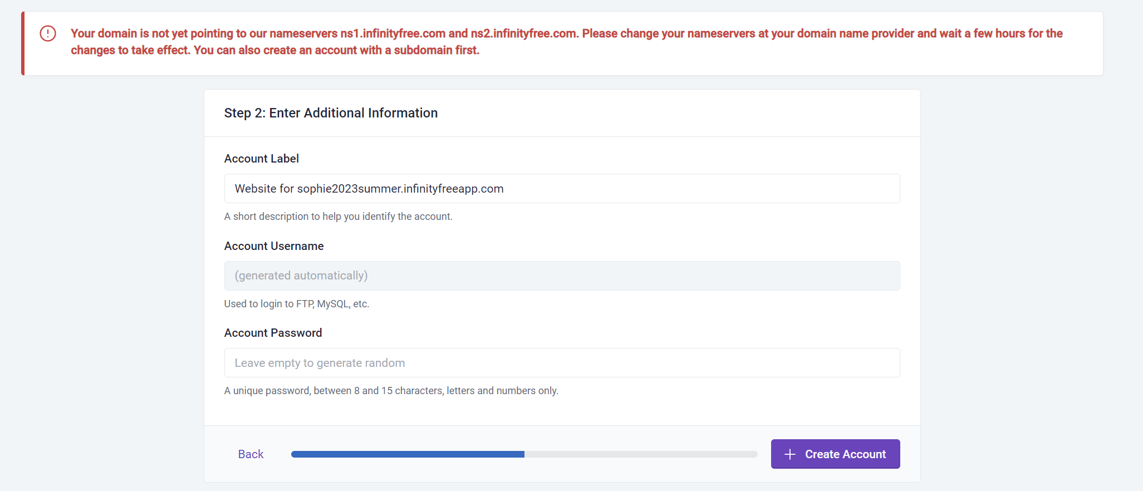This screenshot has width=1143, height=491.
Task: Click the "Account Username" field label
Action: coord(274,246)
